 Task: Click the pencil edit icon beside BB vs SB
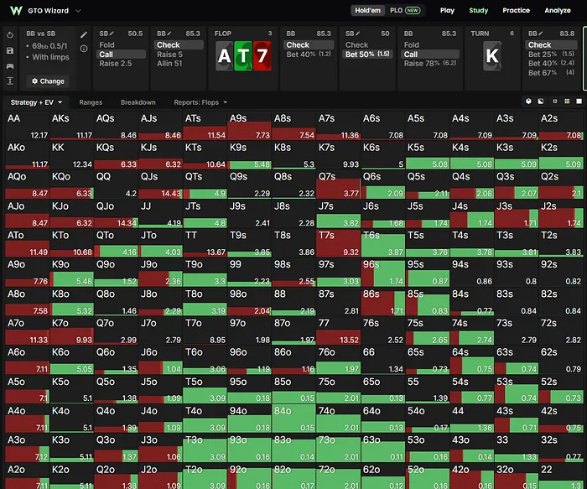point(84,35)
